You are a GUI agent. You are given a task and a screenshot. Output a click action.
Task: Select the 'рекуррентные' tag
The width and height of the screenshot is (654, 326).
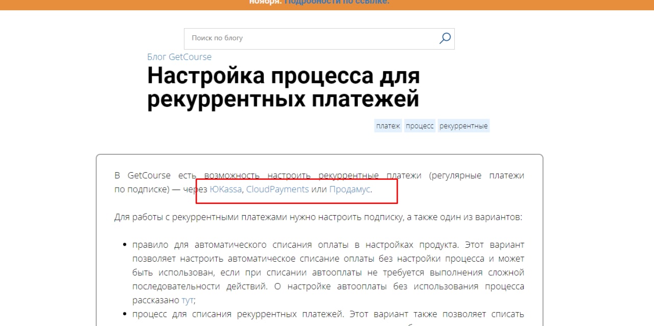(463, 126)
